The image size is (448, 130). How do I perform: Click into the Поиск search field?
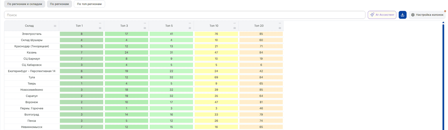coord(185,15)
